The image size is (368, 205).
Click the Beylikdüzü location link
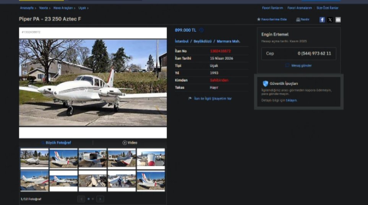[x=203, y=41]
